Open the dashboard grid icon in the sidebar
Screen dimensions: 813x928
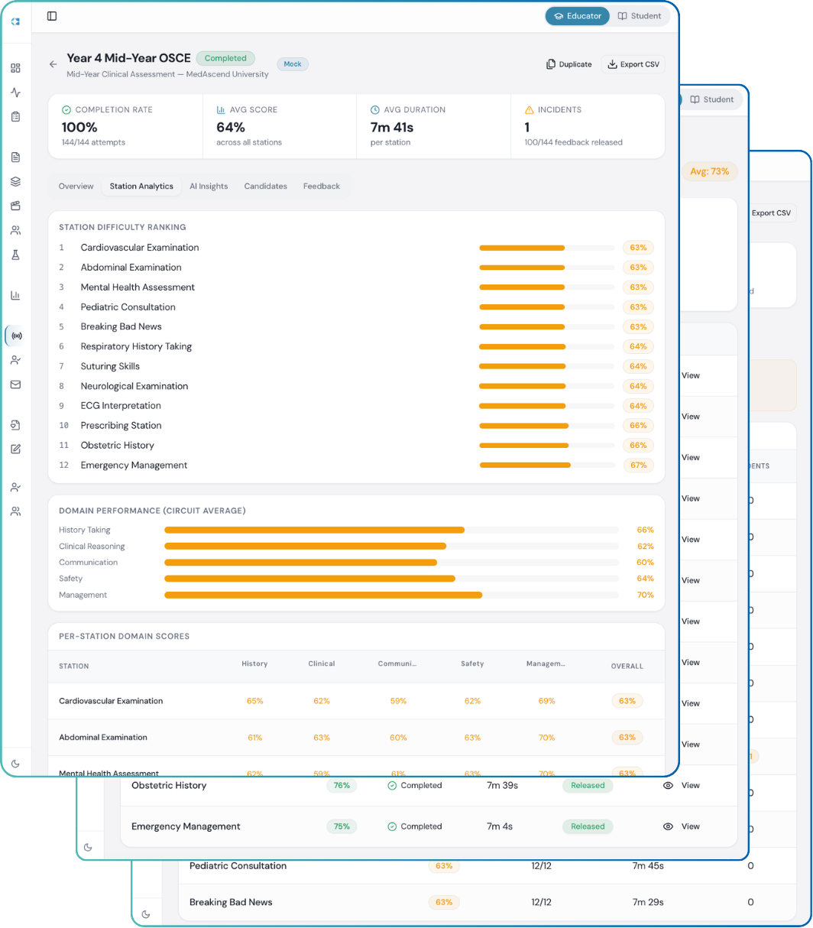click(x=15, y=68)
